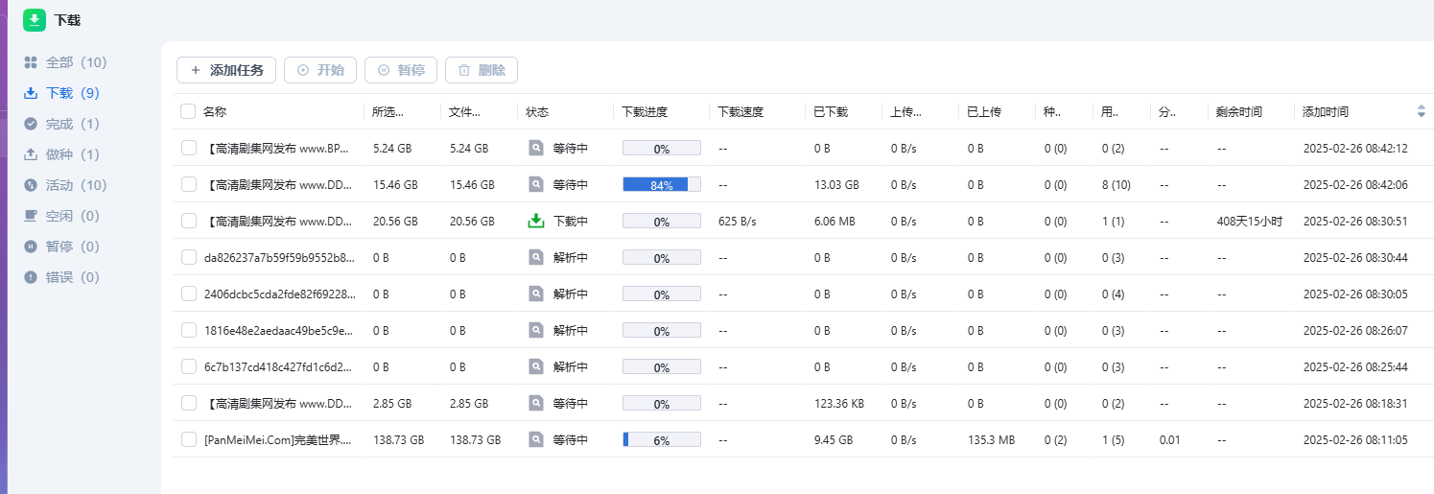The width and height of the screenshot is (1434, 494).
Task: Click the green download app logo icon
Action: [35, 20]
